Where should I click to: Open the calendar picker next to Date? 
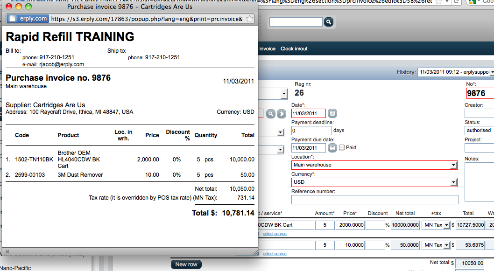coord(332,113)
